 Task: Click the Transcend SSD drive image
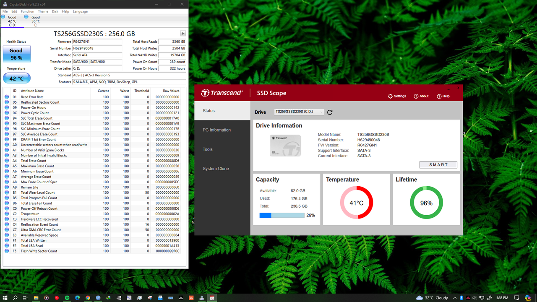[x=285, y=146]
